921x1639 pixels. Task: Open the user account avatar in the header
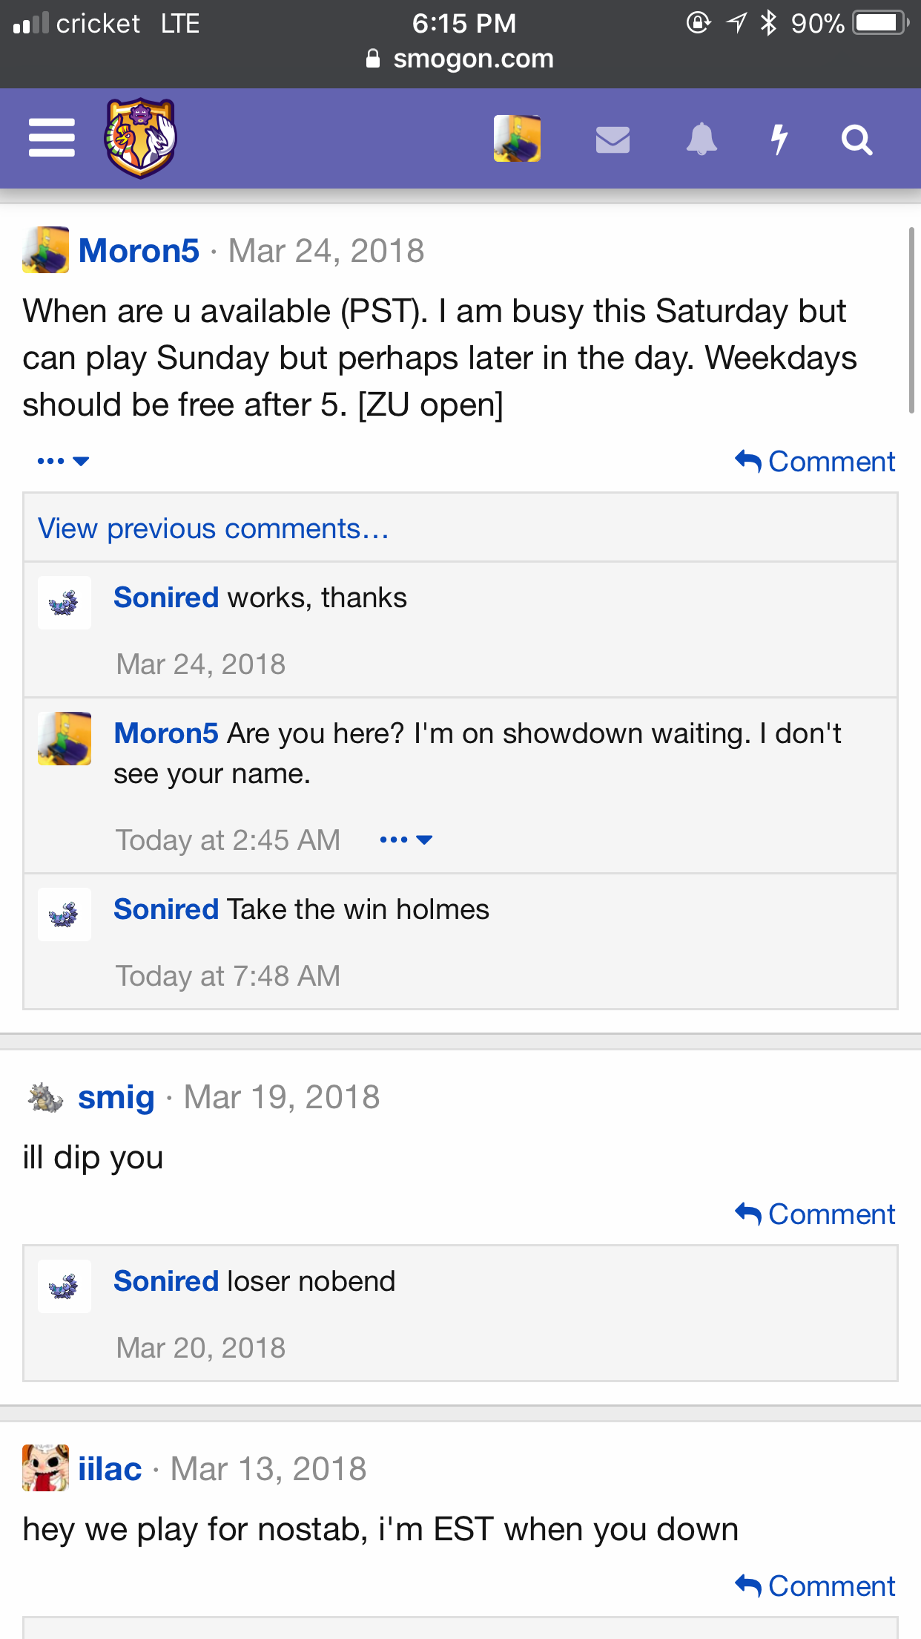(x=517, y=138)
